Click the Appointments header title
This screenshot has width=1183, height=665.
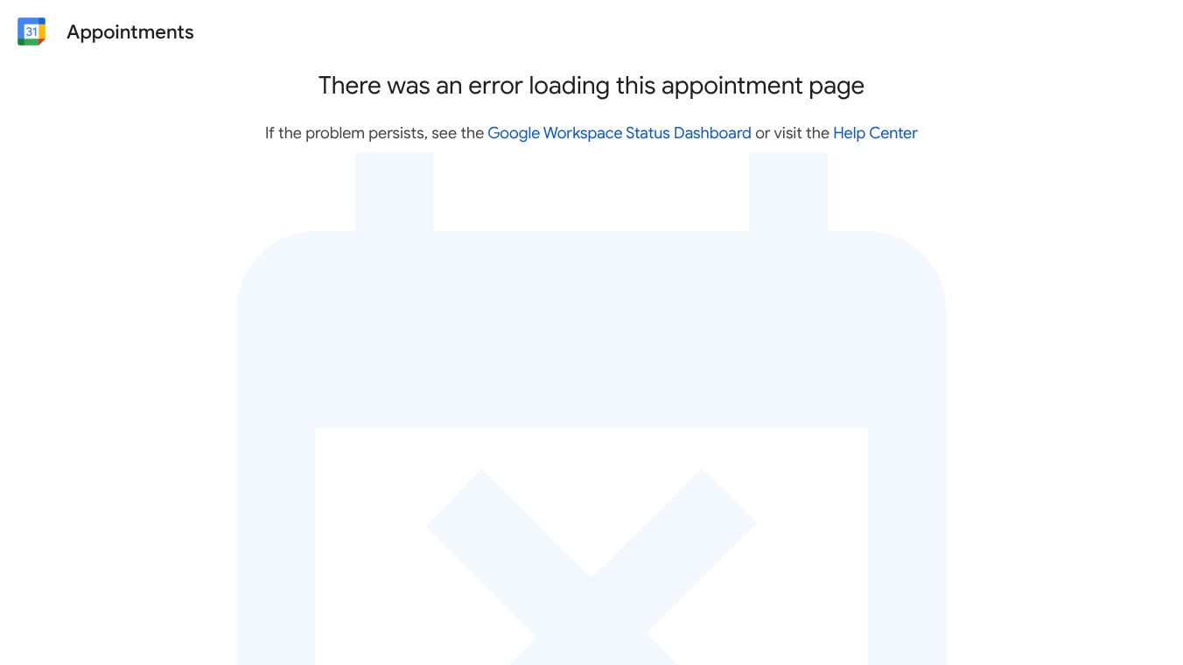pyautogui.click(x=130, y=32)
